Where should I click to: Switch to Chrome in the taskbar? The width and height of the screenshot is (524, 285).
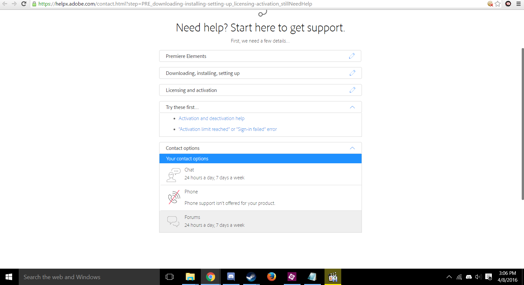211,277
